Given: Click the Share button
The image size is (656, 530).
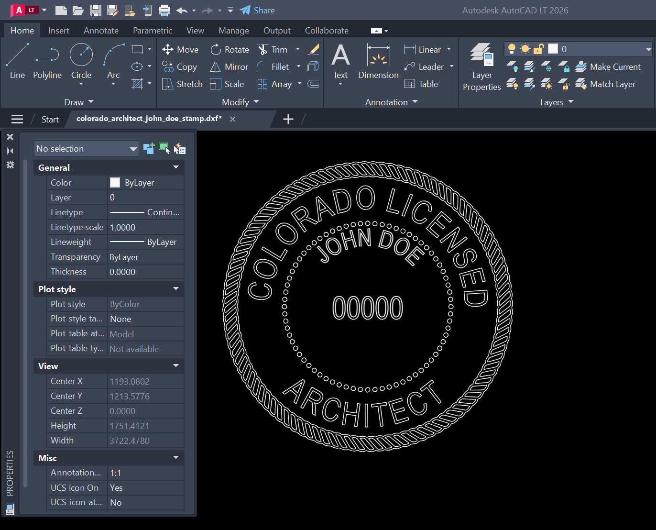Looking at the screenshot, I should [x=257, y=10].
